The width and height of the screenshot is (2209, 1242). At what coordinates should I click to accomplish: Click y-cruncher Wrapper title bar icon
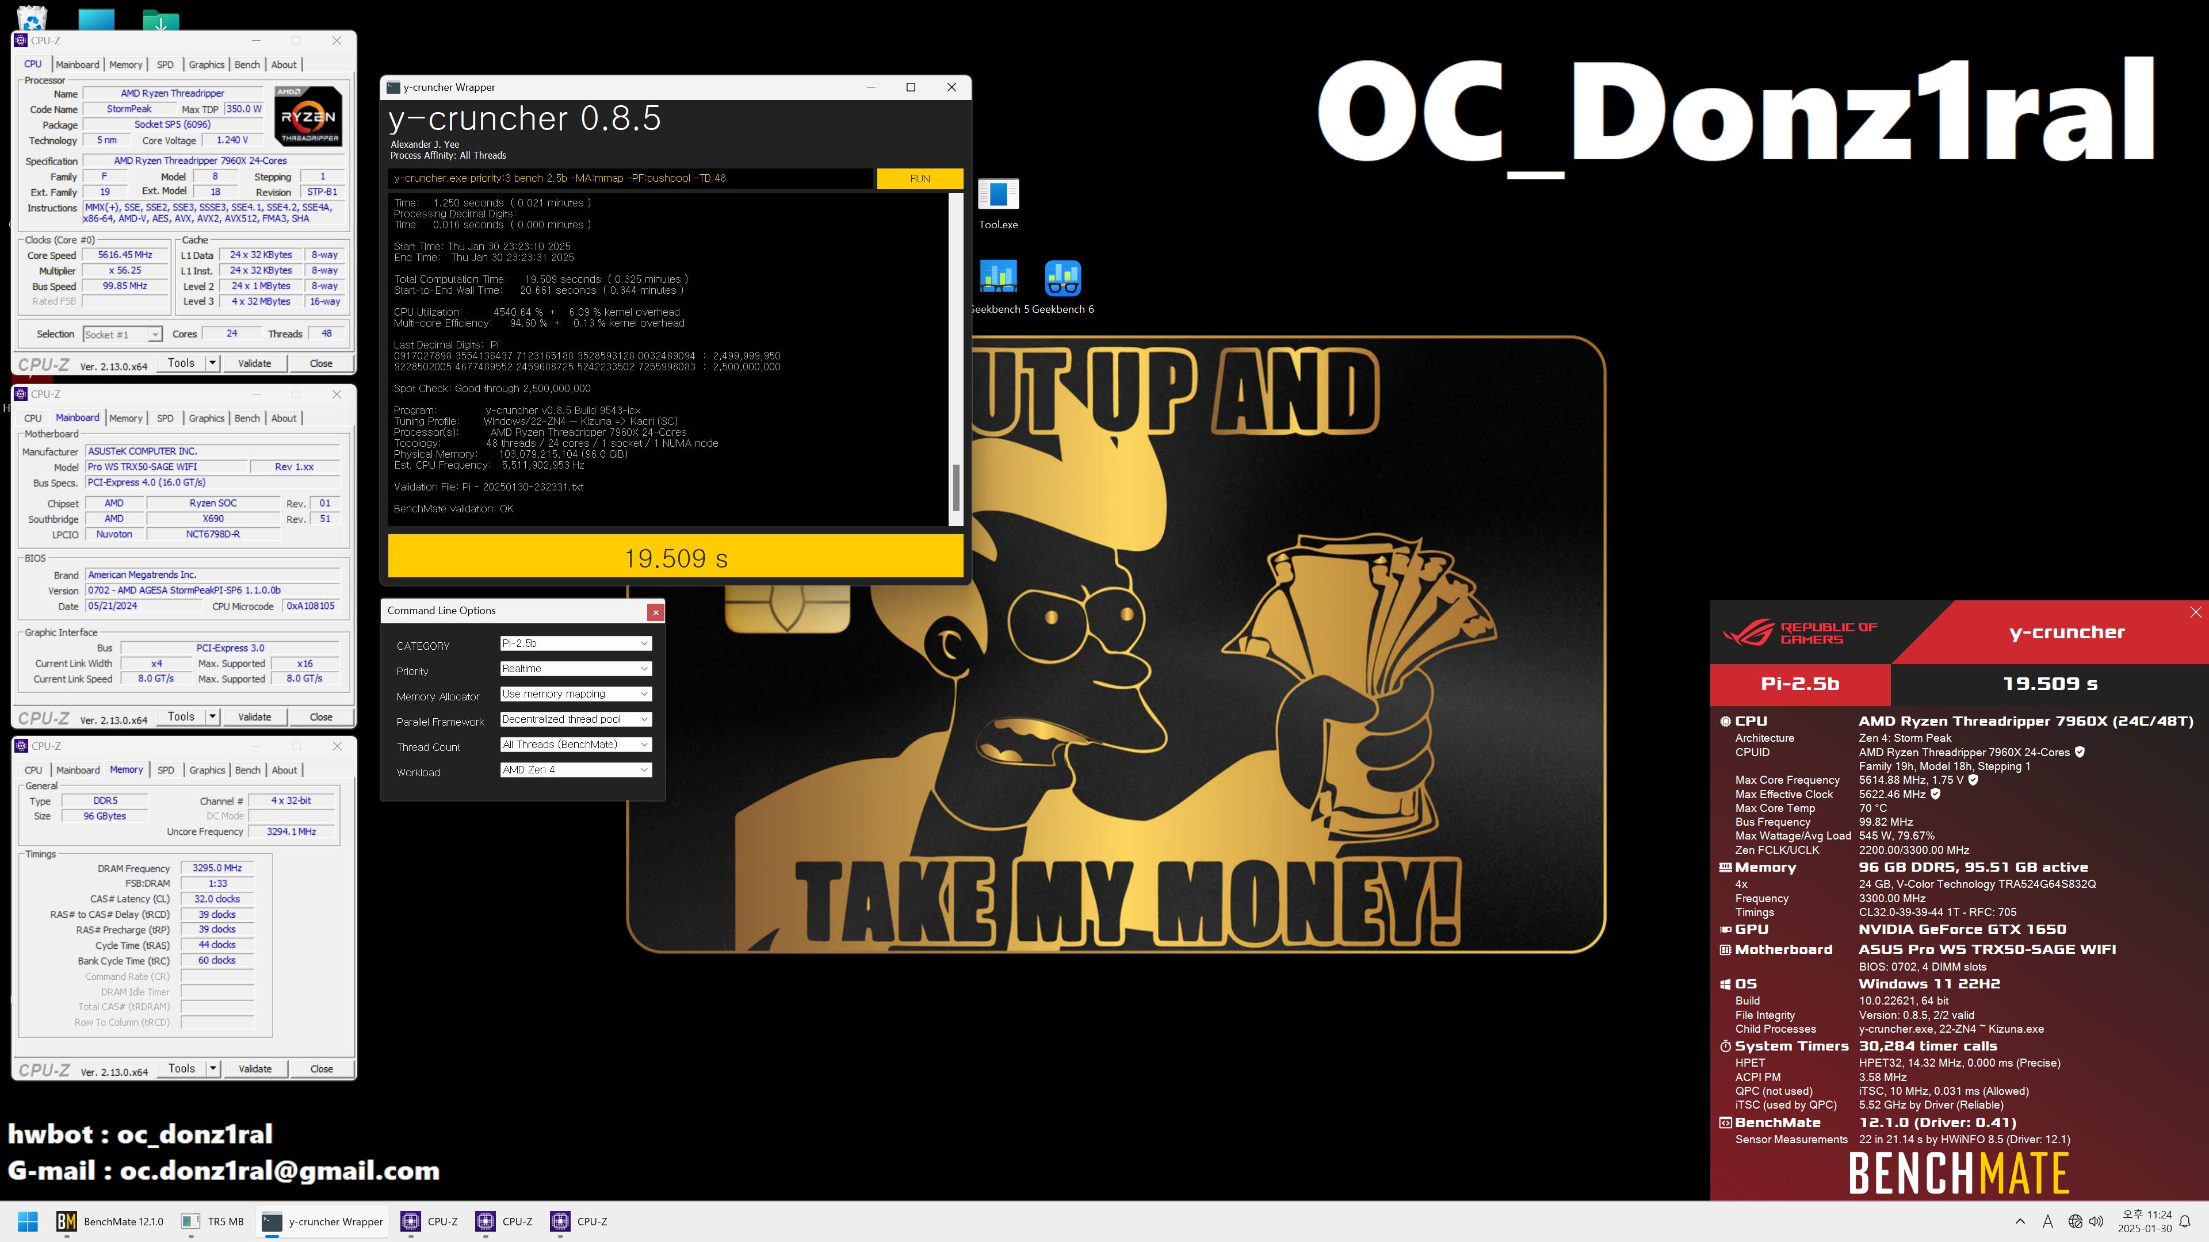pos(393,87)
